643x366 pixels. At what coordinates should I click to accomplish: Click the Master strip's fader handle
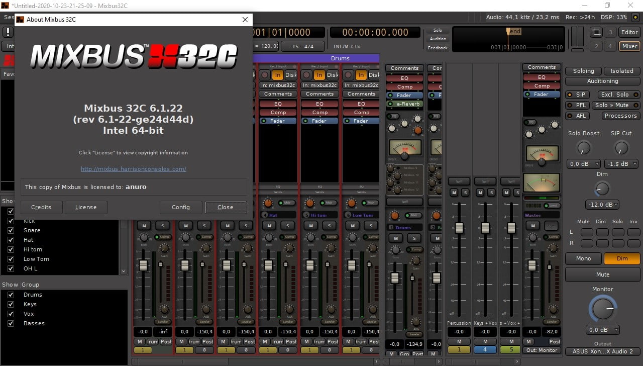532,266
